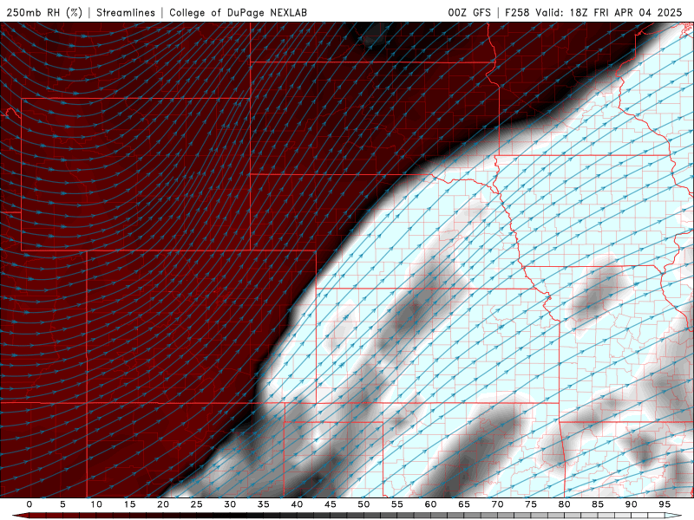Click the "80" label on the color scale

(x=565, y=504)
